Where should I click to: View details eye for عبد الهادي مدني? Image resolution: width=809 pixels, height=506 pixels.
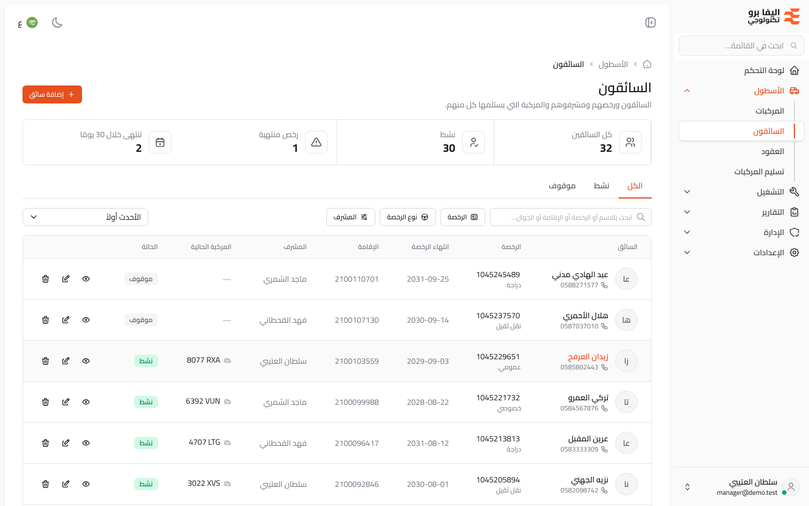pos(86,279)
